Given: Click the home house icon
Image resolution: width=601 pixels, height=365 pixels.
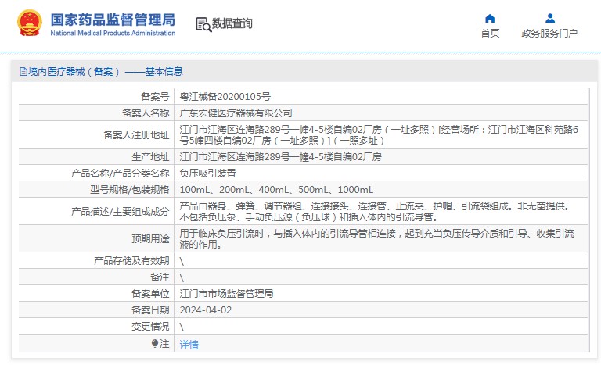Looking at the screenshot, I should pos(490,19).
